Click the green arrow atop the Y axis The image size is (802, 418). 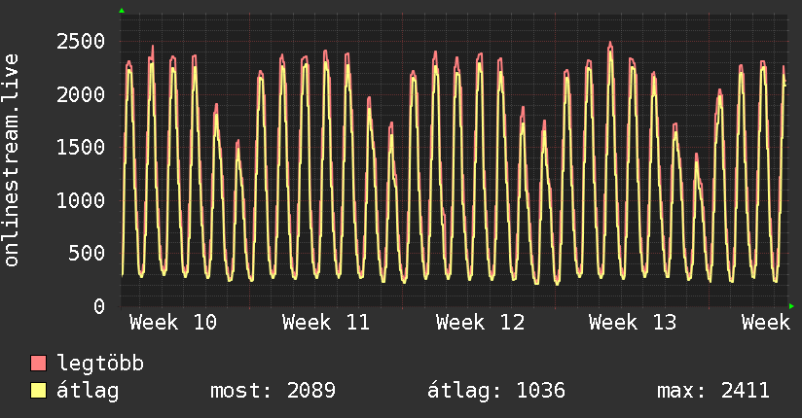click(122, 11)
